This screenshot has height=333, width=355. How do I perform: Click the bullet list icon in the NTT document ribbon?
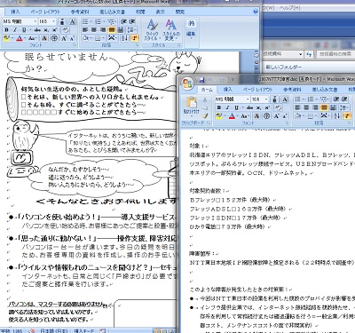(x=297, y=99)
